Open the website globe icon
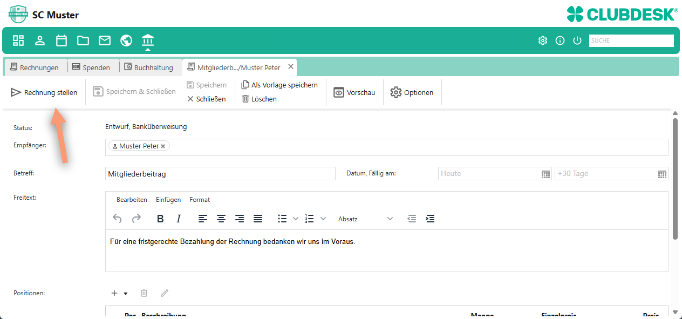Viewport: 682px width, 319px height. 126,40
